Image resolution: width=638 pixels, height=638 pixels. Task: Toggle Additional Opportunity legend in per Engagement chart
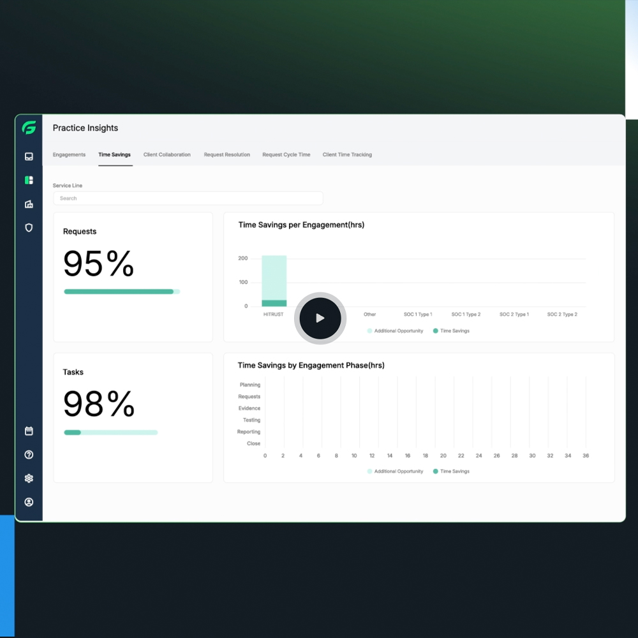[395, 330]
